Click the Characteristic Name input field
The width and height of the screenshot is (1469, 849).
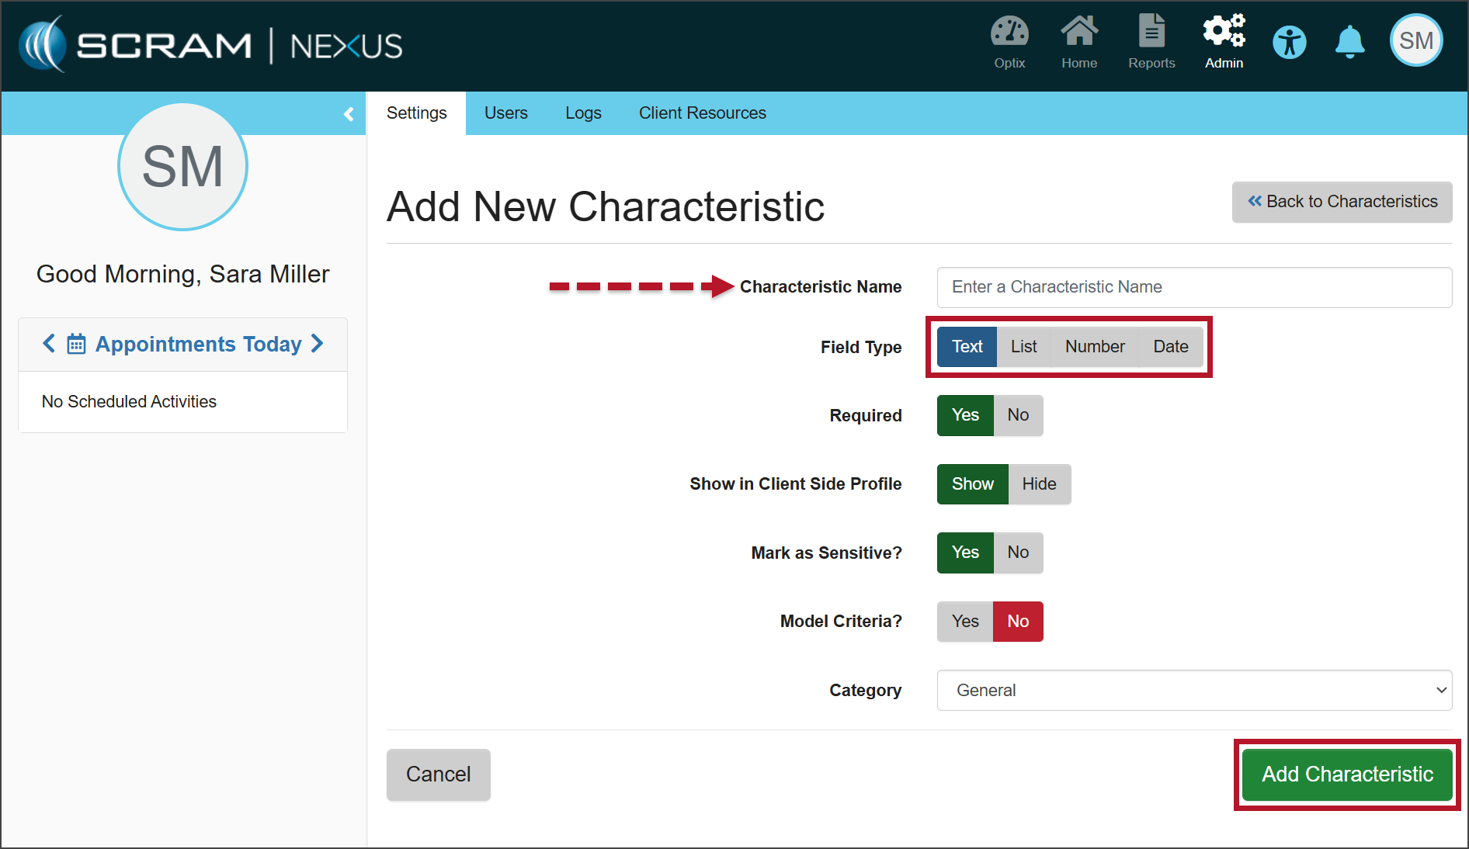(x=1194, y=287)
